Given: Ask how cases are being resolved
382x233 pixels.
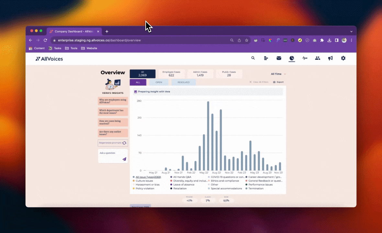Looking at the screenshot, I should pyautogui.click(x=113, y=122).
